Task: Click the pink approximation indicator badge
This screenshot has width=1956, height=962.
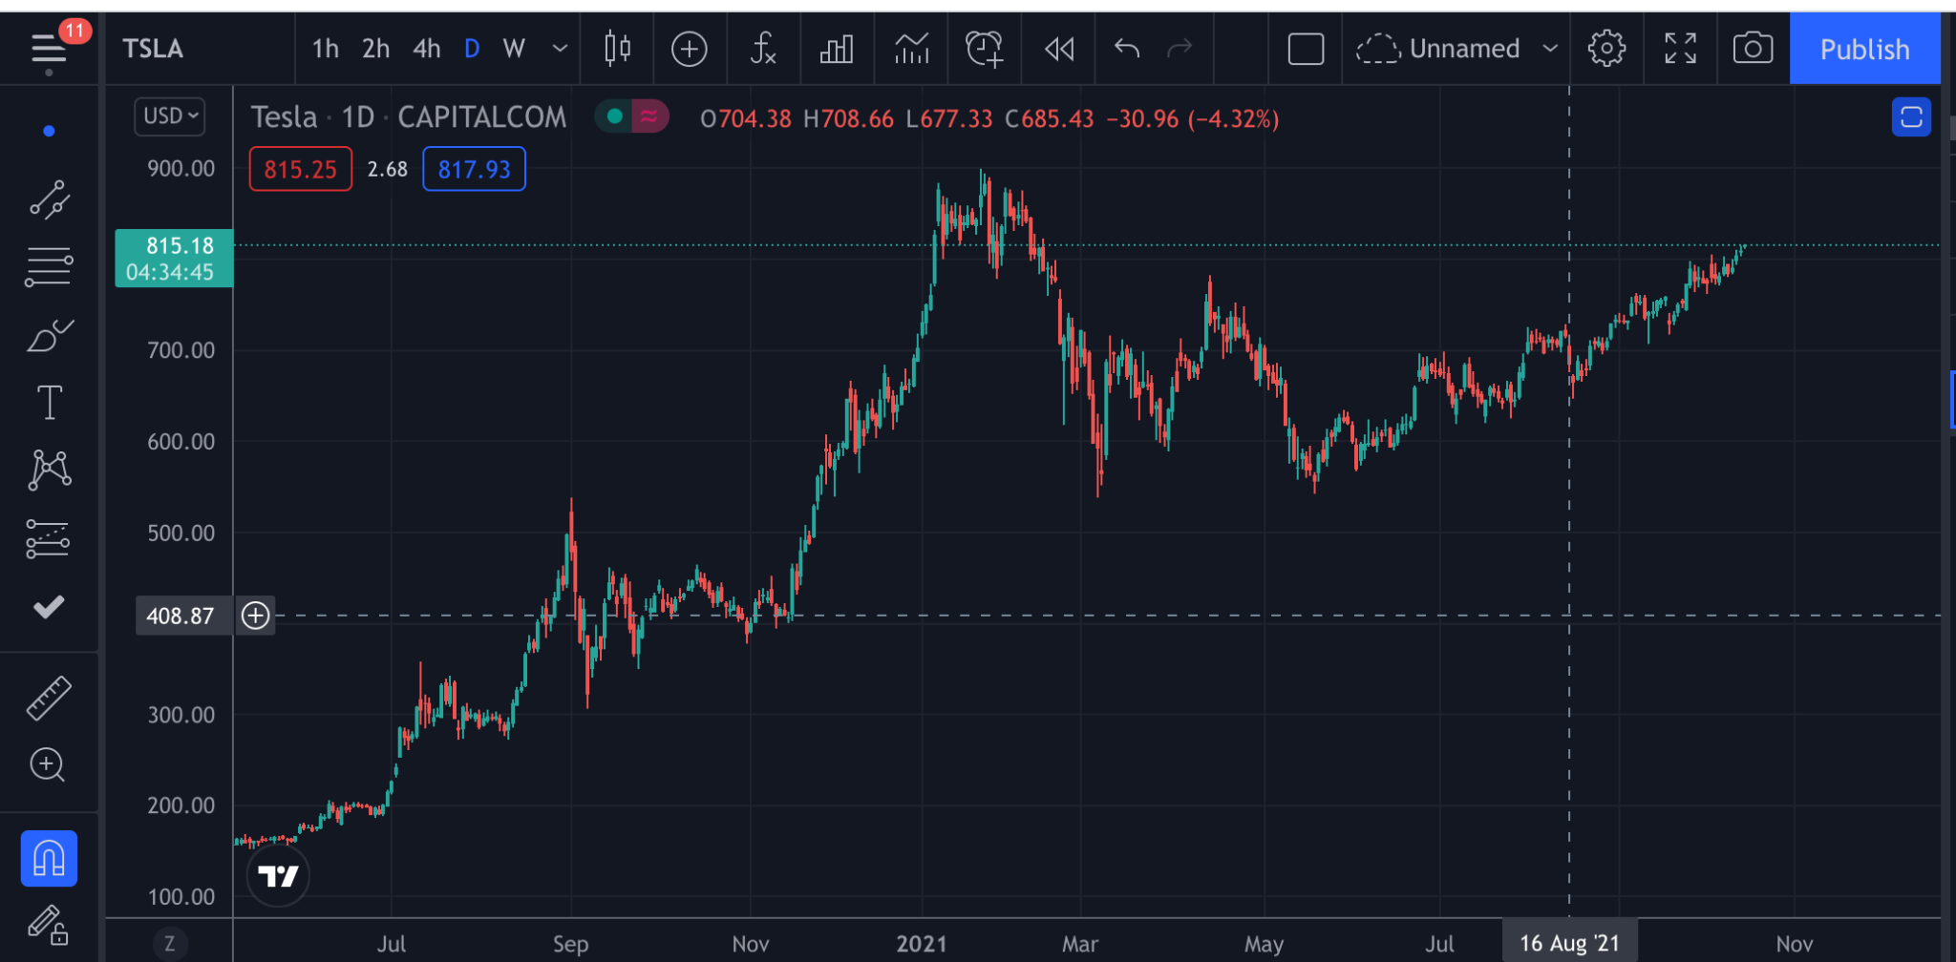Action: (649, 116)
